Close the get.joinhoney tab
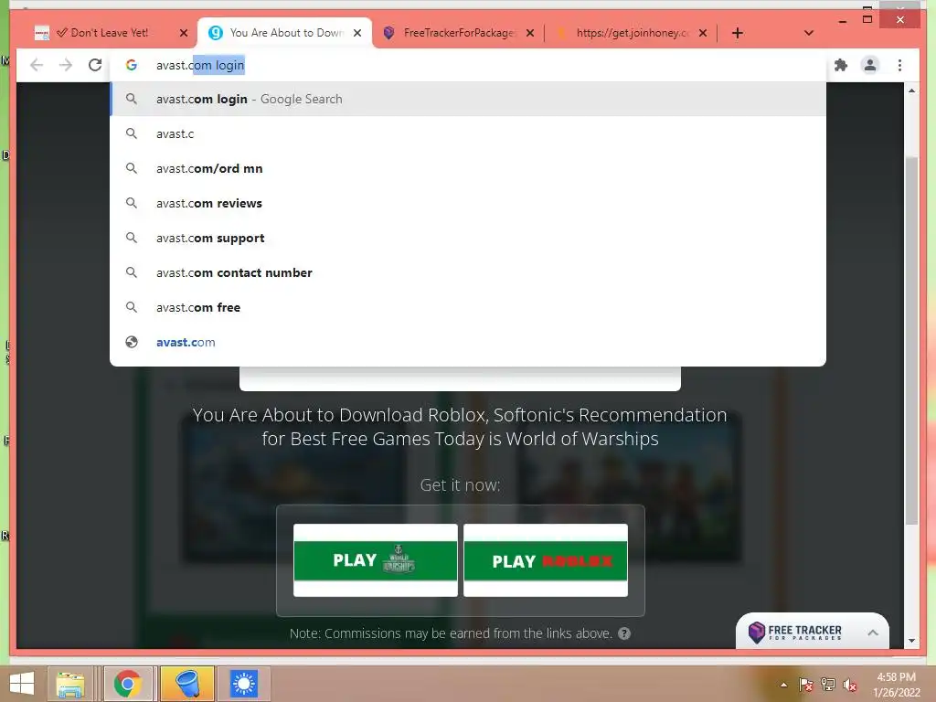The width and height of the screenshot is (936, 702). (703, 33)
